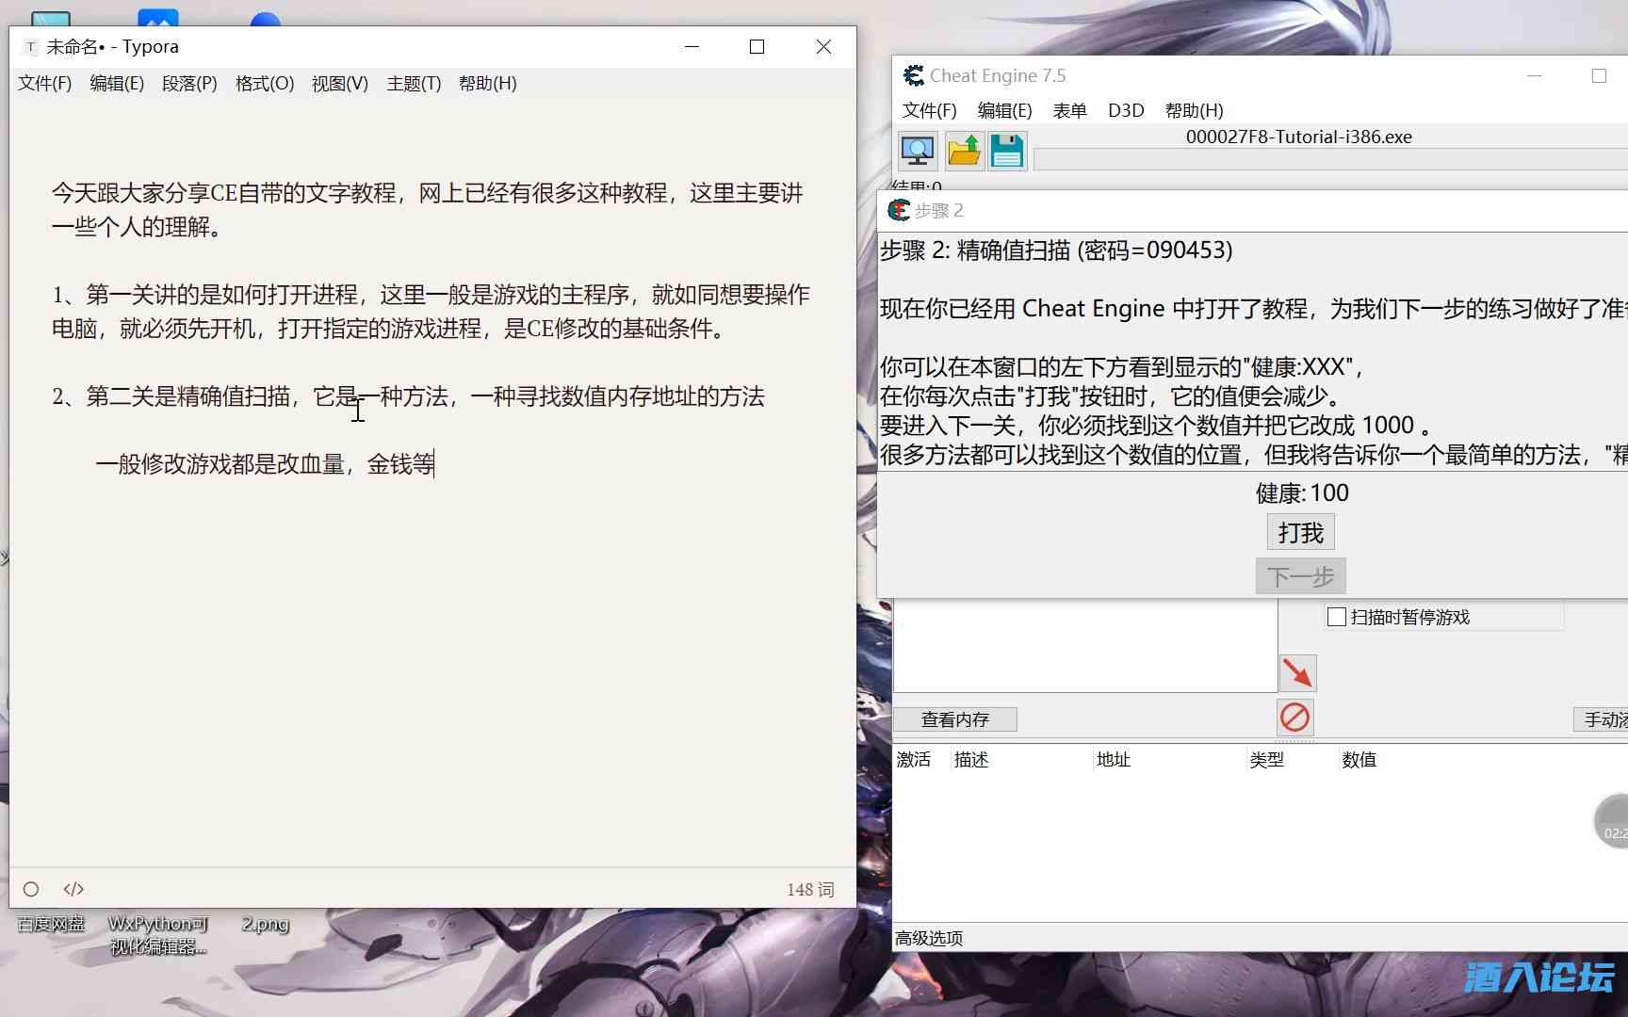
Task: Click the red clear list icon
Action: 1294,718
